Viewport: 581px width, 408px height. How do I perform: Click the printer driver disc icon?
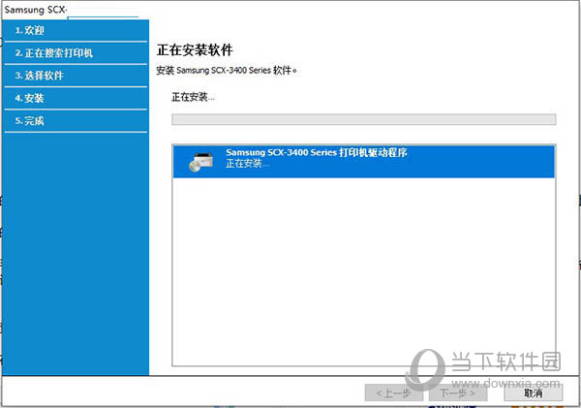click(x=200, y=162)
